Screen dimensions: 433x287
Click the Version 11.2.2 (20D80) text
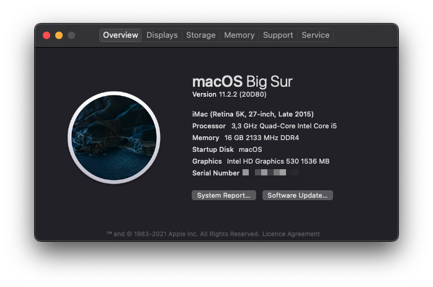[x=229, y=94]
